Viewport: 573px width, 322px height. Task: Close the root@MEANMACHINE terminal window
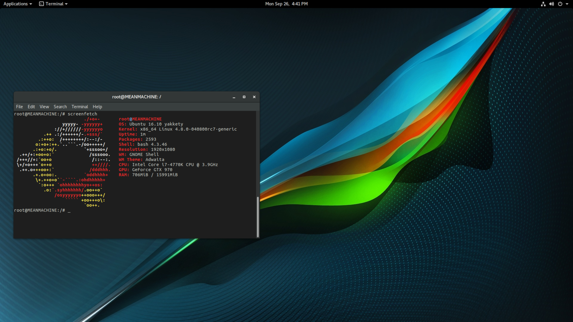point(254,97)
